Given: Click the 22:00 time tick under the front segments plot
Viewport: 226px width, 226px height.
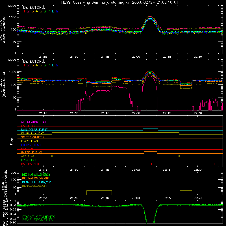Looking at the screenshot, I should point(136,57).
